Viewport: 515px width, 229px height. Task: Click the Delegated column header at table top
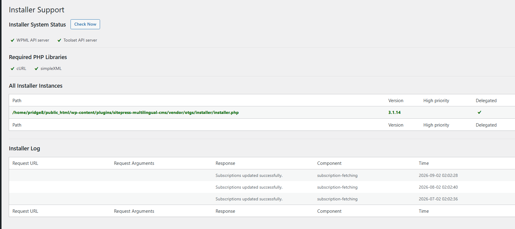pyautogui.click(x=486, y=101)
